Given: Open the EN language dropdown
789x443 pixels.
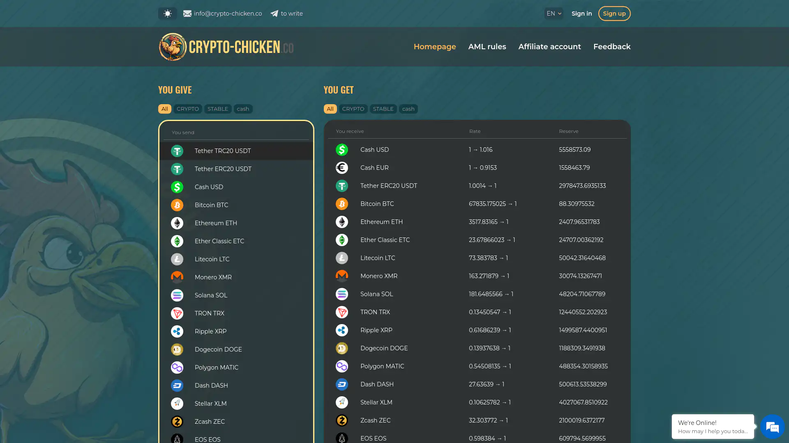Looking at the screenshot, I should [x=554, y=14].
